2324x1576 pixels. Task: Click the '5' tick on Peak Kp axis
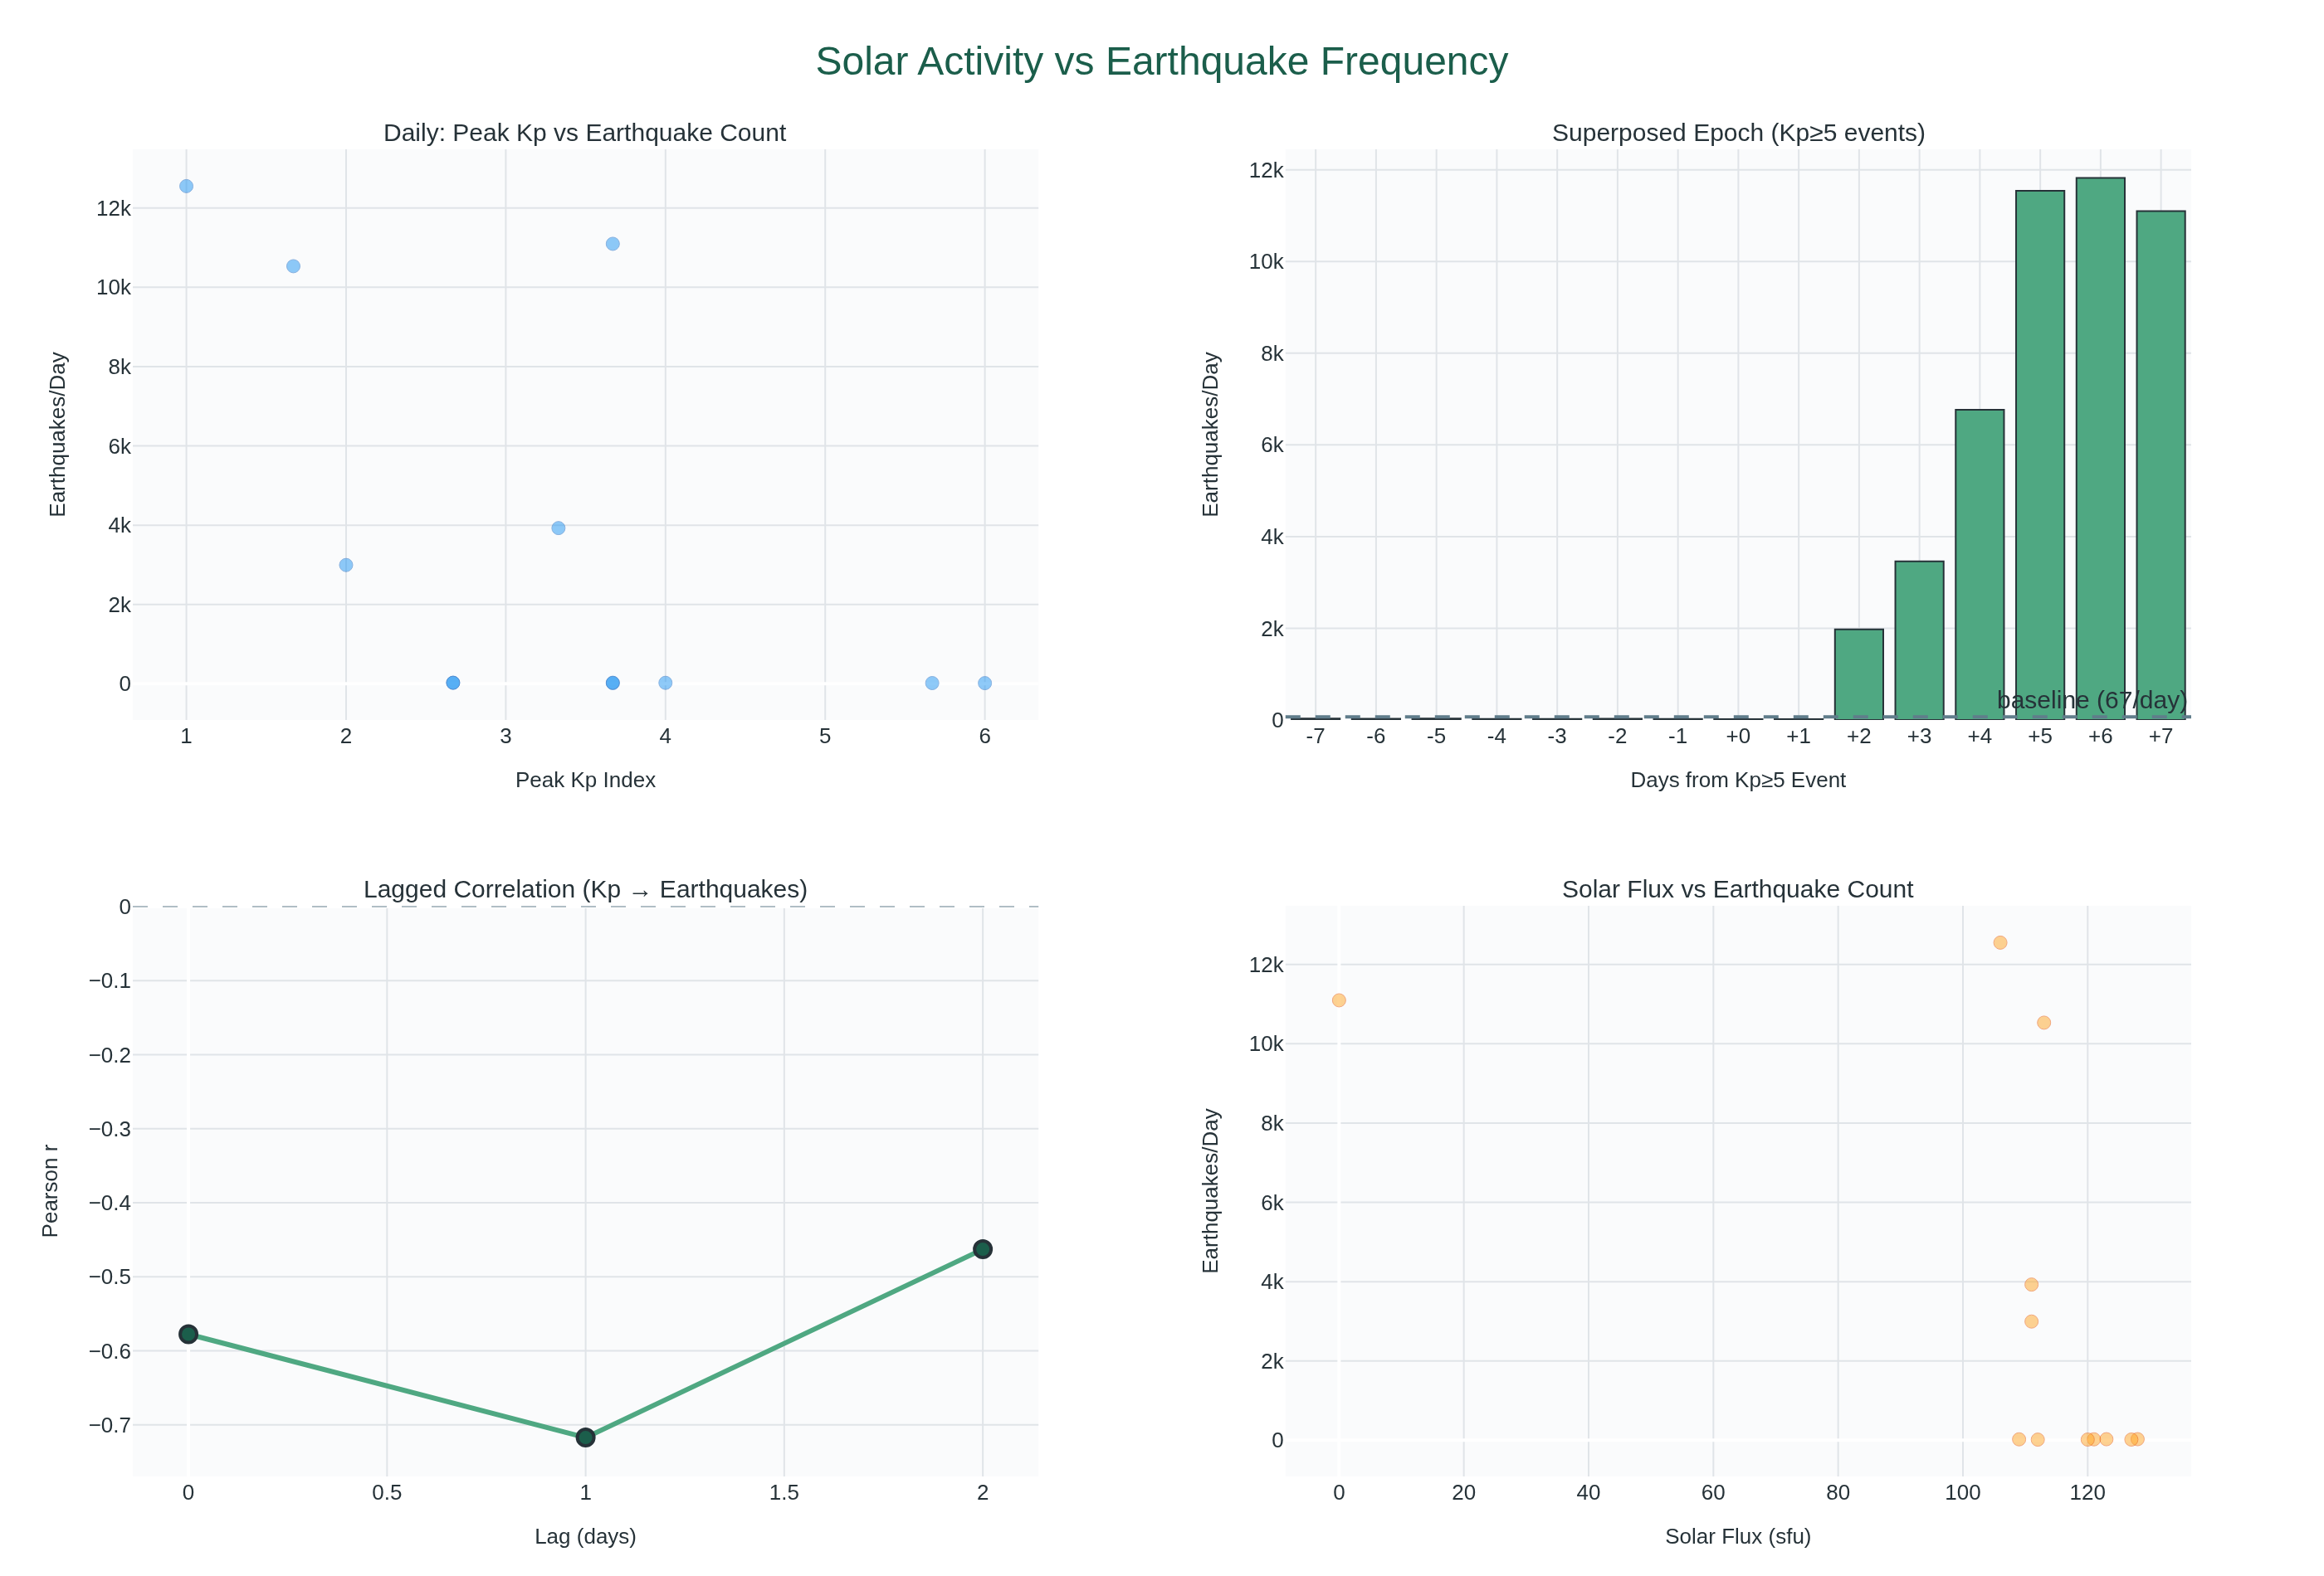[x=825, y=737]
